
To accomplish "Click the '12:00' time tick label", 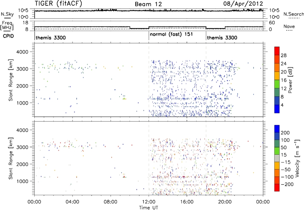I will (x=149, y=202).
